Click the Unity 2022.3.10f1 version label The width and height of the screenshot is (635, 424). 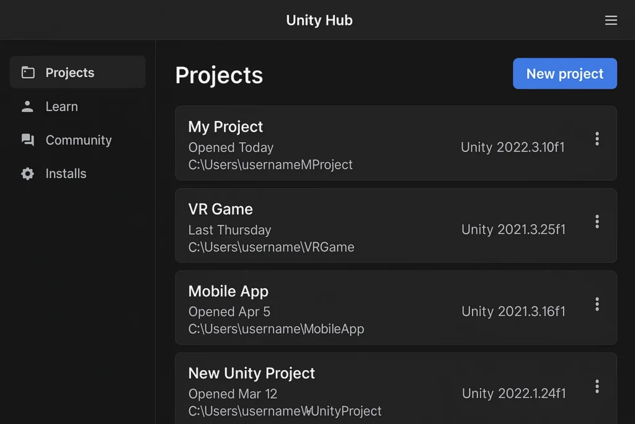(x=513, y=148)
